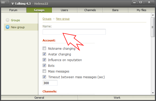The height and width of the screenshot is (101, 156).
Task: Open Groups in the left sidebar
Action: point(15,20)
